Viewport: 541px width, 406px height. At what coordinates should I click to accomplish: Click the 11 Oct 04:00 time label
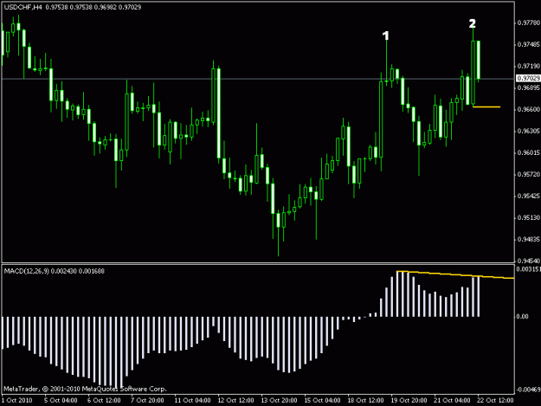click(192, 400)
